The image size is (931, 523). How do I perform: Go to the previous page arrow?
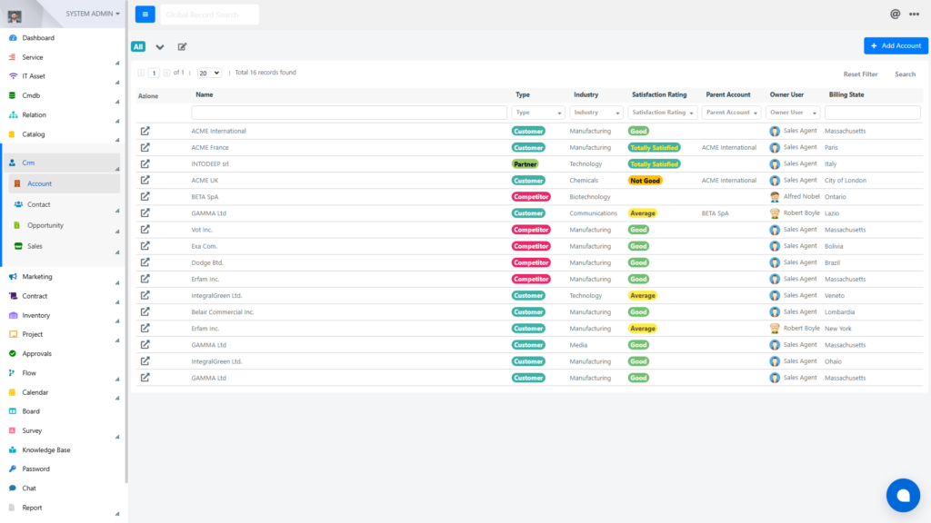click(x=141, y=73)
